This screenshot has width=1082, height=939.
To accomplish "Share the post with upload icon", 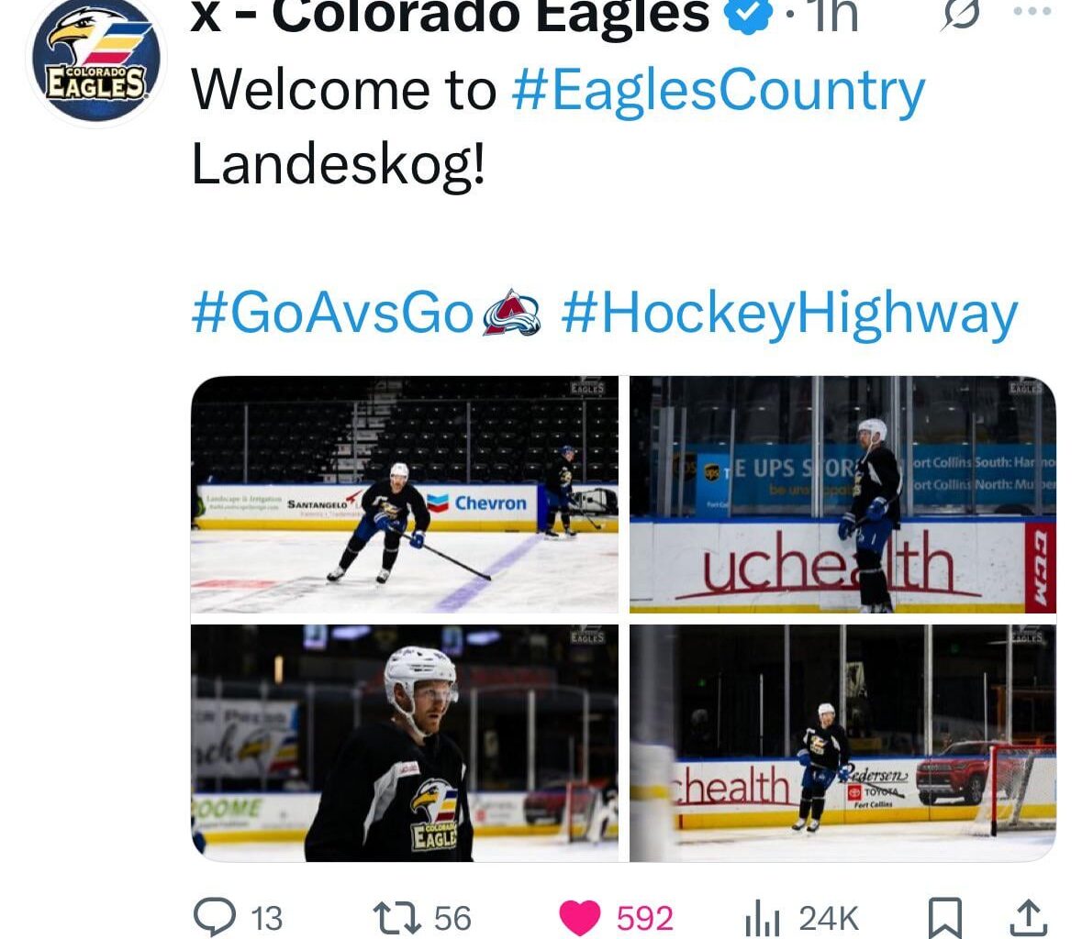I will [x=1028, y=918].
